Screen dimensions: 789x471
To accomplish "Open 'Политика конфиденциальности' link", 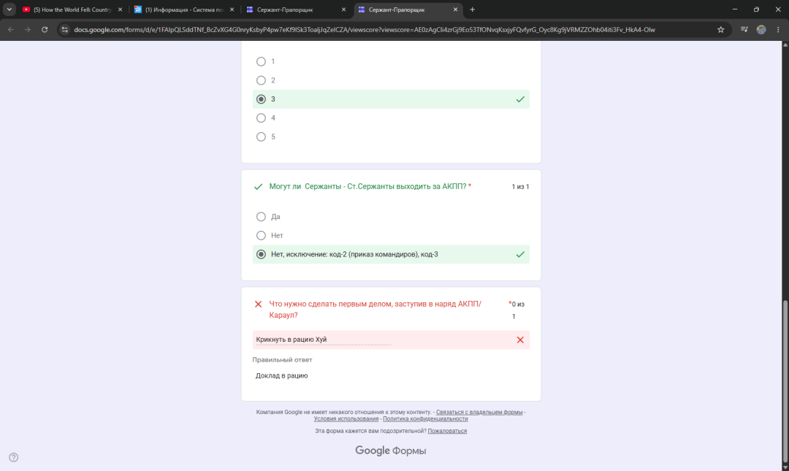I will [x=425, y=418].
